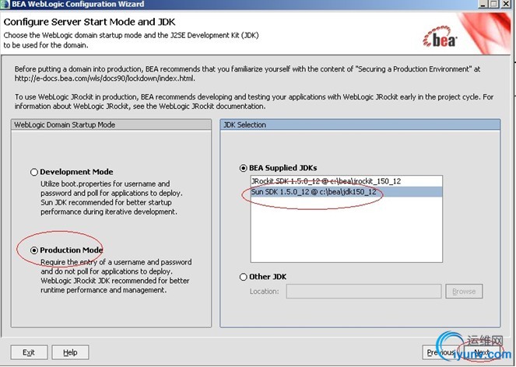516x367 pixels.
Task: Click the JDK Selection panel header
Action: coord(360,125)
